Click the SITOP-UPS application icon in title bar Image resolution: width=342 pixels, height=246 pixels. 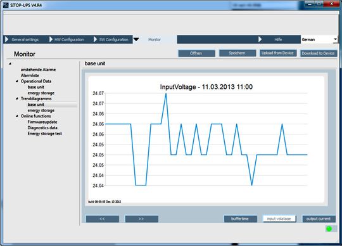(6, 5)
